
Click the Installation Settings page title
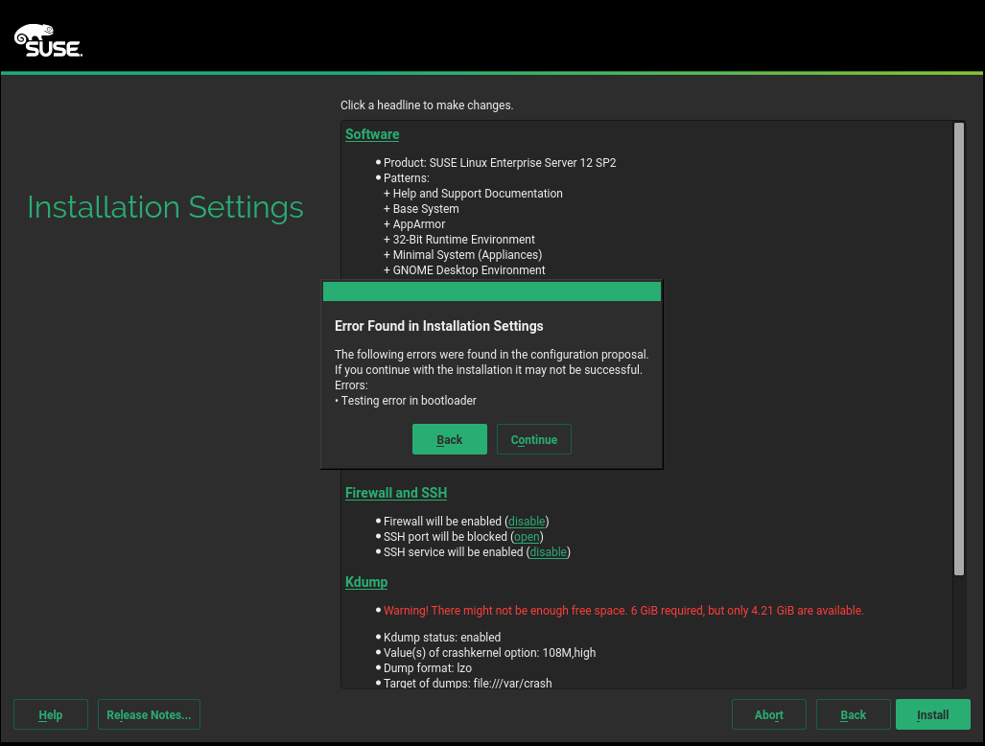point(165,207)
